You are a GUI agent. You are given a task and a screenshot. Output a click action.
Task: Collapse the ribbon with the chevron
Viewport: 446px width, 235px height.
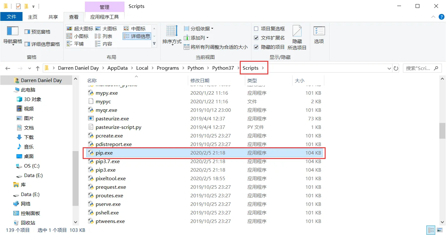click(433, 17)
